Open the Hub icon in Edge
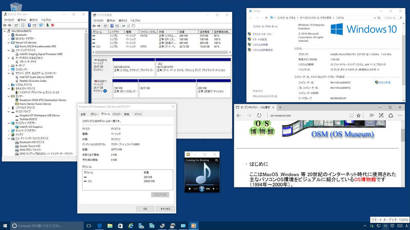This screenshot has width=410, height=230. (x=372, y=116)
